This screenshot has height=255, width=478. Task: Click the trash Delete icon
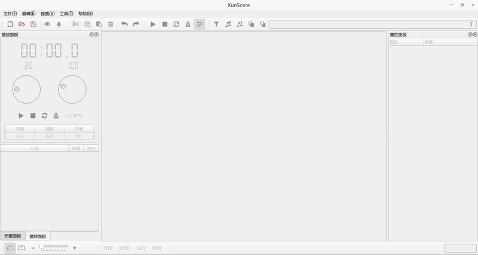pyautogui.click(x=111, y=25)
